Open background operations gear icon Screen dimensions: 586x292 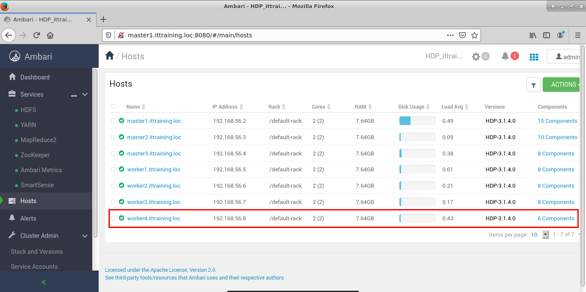click(476, 57)
